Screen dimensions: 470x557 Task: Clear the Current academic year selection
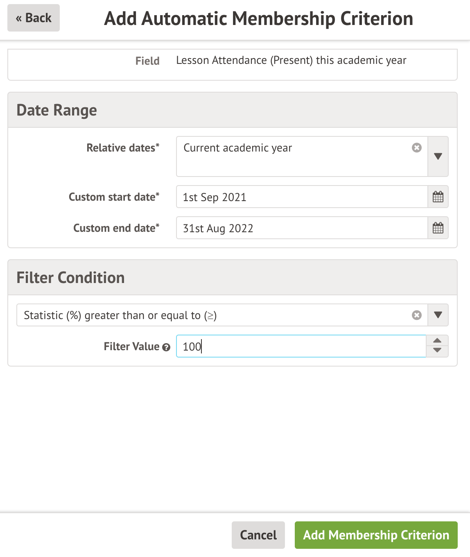click(416, 148)
